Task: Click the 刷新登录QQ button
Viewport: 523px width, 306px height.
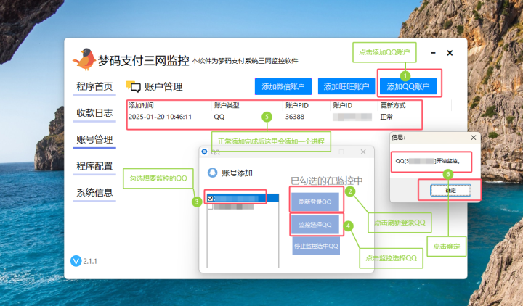Action: (315, 202)
